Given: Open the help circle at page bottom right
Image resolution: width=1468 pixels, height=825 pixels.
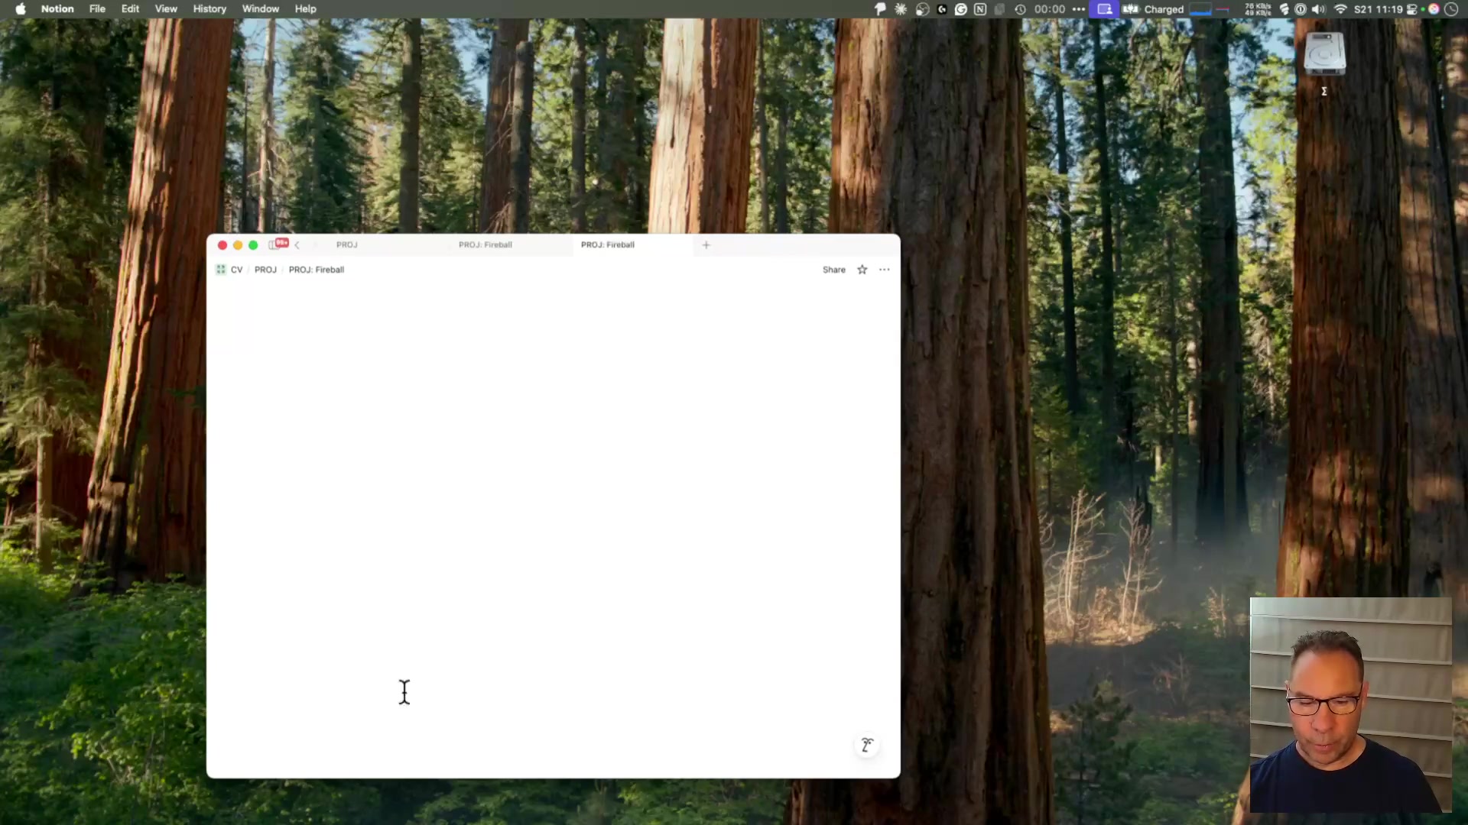Looking at the screenshot, I should click(867, 745).
